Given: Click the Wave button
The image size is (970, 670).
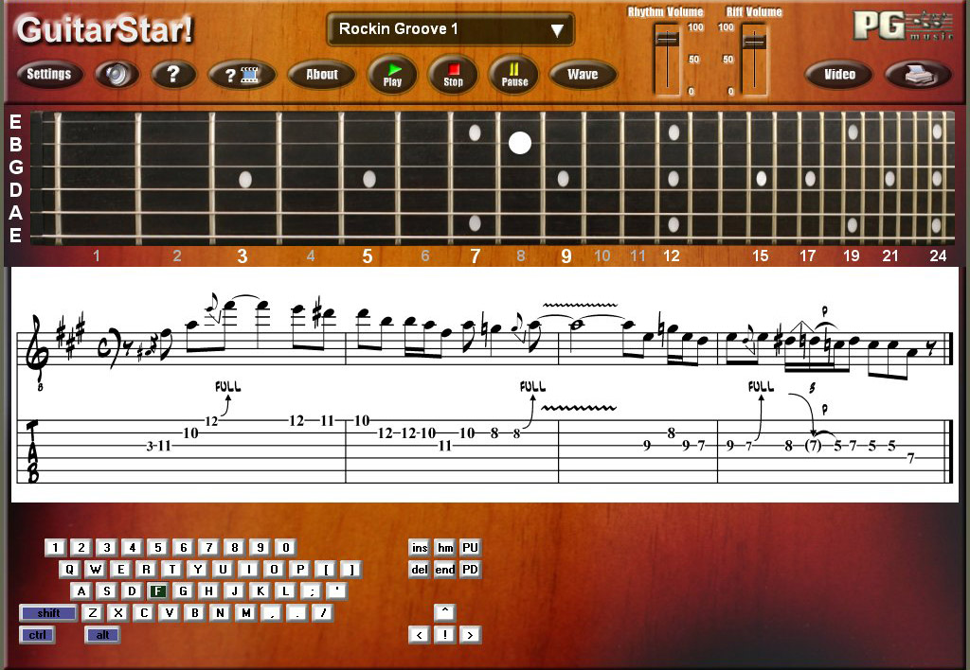Looking at the screenshot, I should [583, 74].
